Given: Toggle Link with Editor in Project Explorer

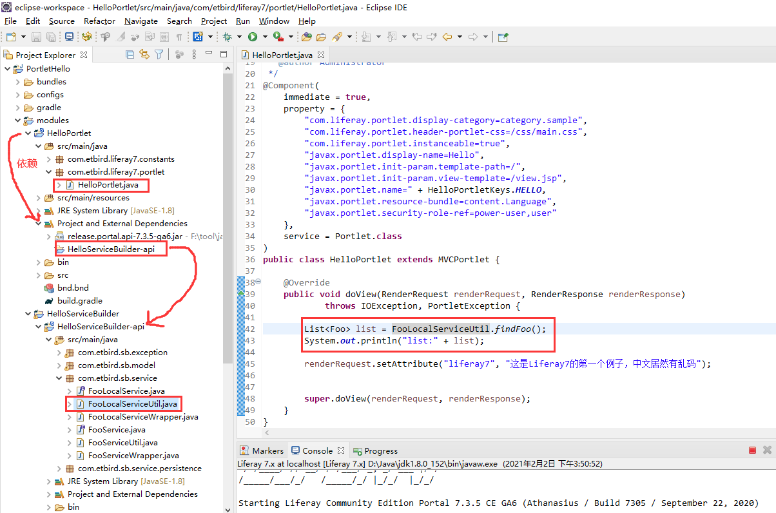Looking at the screenshot, I should point(144,55).
